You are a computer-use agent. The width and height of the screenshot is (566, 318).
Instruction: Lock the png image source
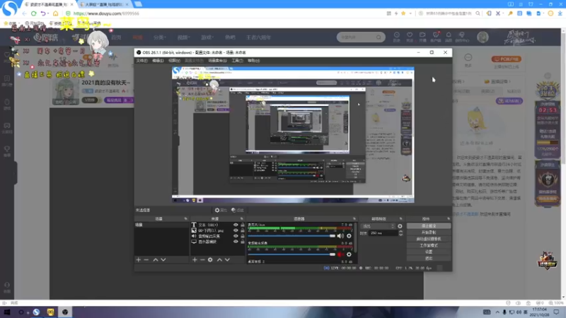243,230
